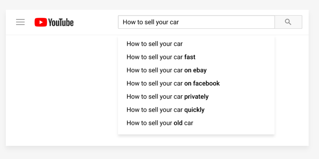Choose the "How to sell your car fast" suggestion
Viewport: 319px width, 159px height.
pyautogui.click(x=161, y=57)
